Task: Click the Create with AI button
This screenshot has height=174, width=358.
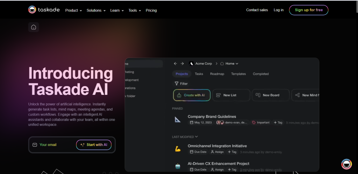Action: [x=192, y=95]
